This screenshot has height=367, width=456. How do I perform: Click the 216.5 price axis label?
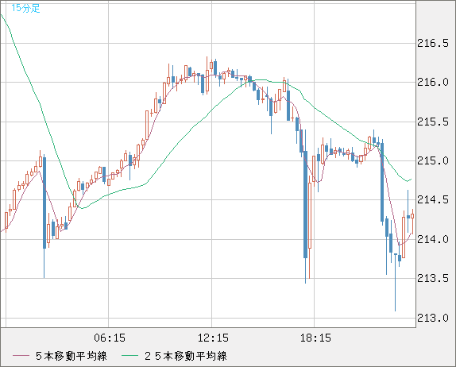pos(433,44)
